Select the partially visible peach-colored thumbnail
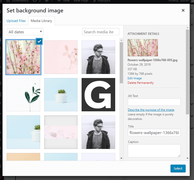The height and width of the screenshot is (180, 194). click(23, 157)
